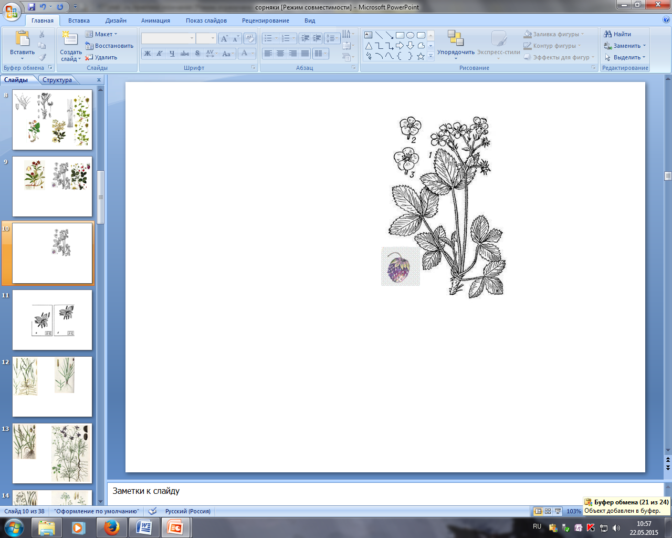Select the Rectangle shape
The image size is (672, 538).
[400, 35]
